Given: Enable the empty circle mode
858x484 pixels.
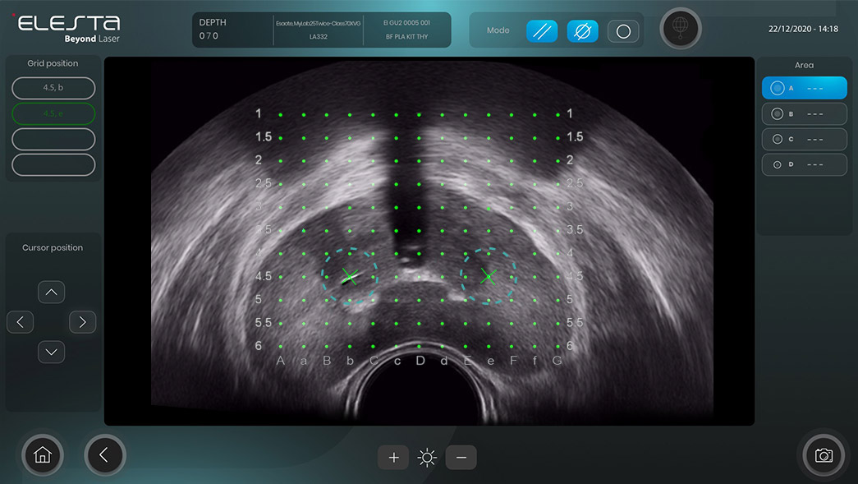Looking at the screenshot, I should point(623,31).
